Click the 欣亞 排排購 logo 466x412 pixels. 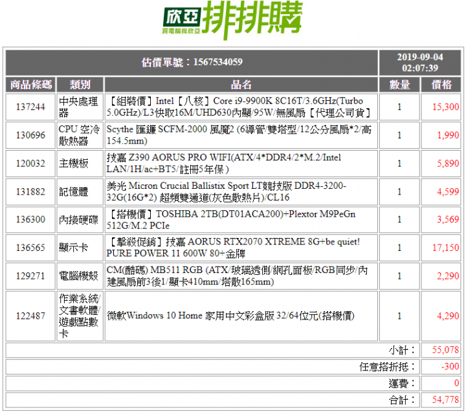(x=232, y=19)
